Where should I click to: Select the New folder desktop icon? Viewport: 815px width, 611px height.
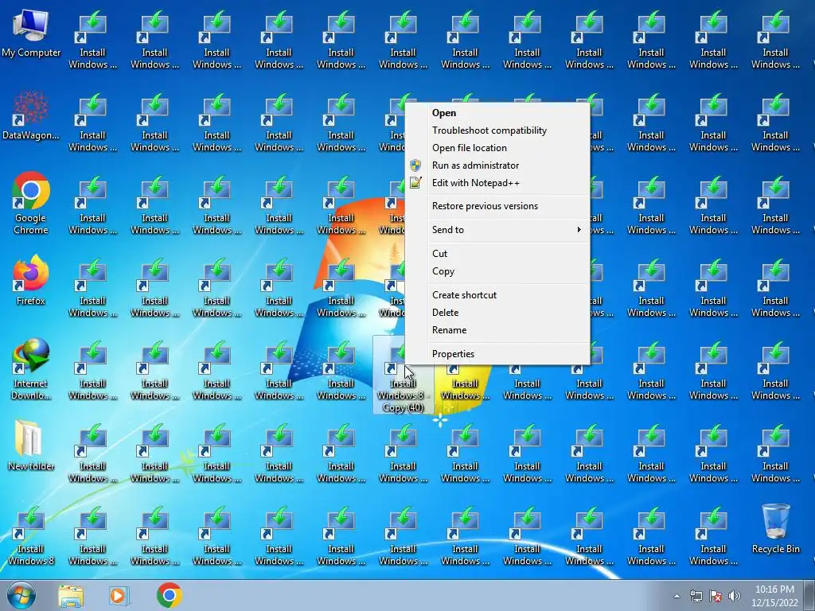pyautogui.click(x=31, y=446)
